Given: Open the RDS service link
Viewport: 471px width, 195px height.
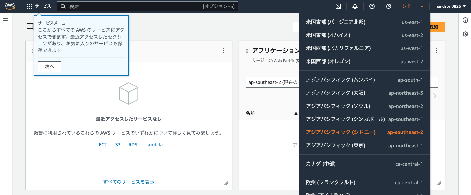Looking at the screenshot, I should [x=133, y=145].
